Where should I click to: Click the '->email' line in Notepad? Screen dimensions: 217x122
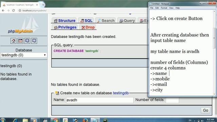pyautogui.click(x=159, y=84)
